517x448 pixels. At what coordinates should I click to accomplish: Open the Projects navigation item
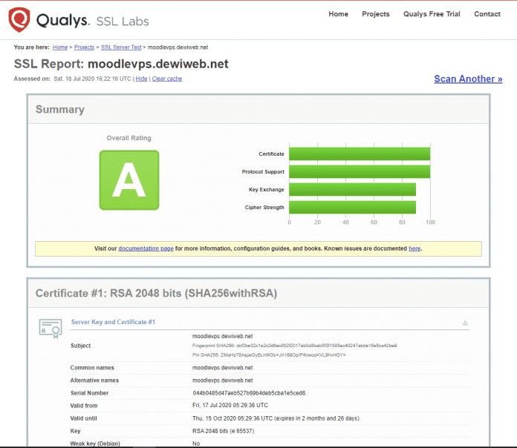376,14
